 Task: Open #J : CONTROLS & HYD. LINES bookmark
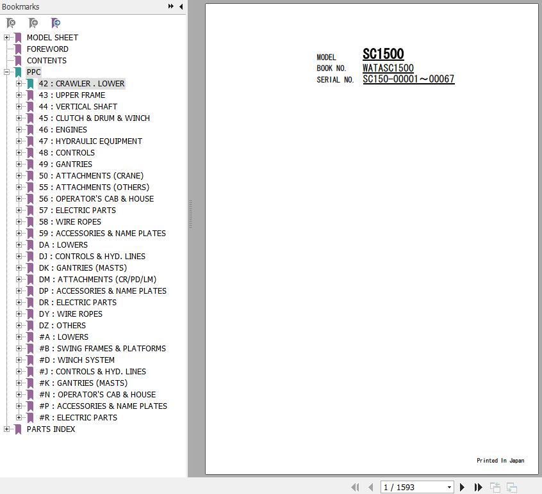[92, 371]
